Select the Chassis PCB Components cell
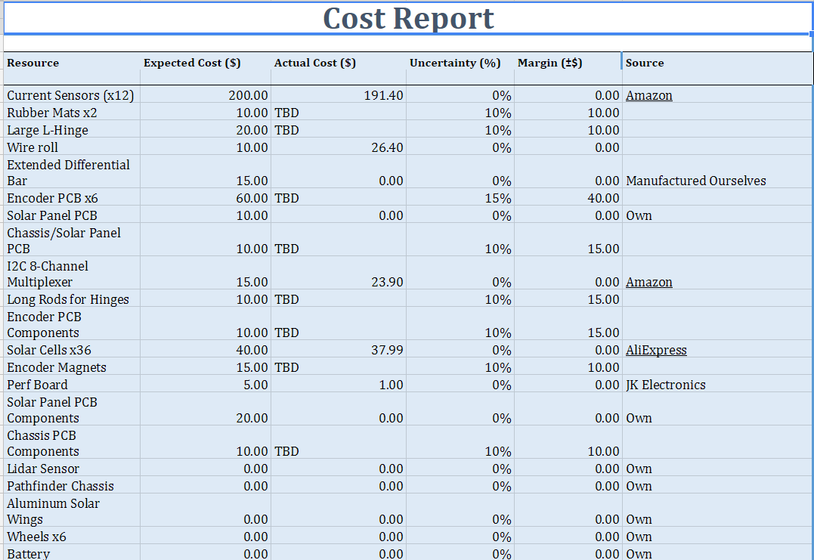Viewport: 814px width, 560px height. point(72,443)
